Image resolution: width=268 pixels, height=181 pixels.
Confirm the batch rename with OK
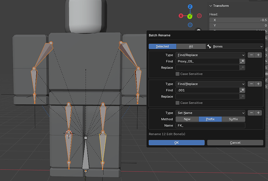coord(177,143)
